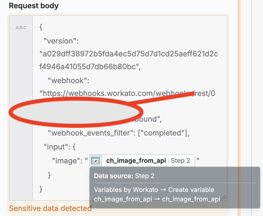Toggle the ABC text mode indicator
The image size is (263, 216).
pyautogui.click(x=21, y=28)
